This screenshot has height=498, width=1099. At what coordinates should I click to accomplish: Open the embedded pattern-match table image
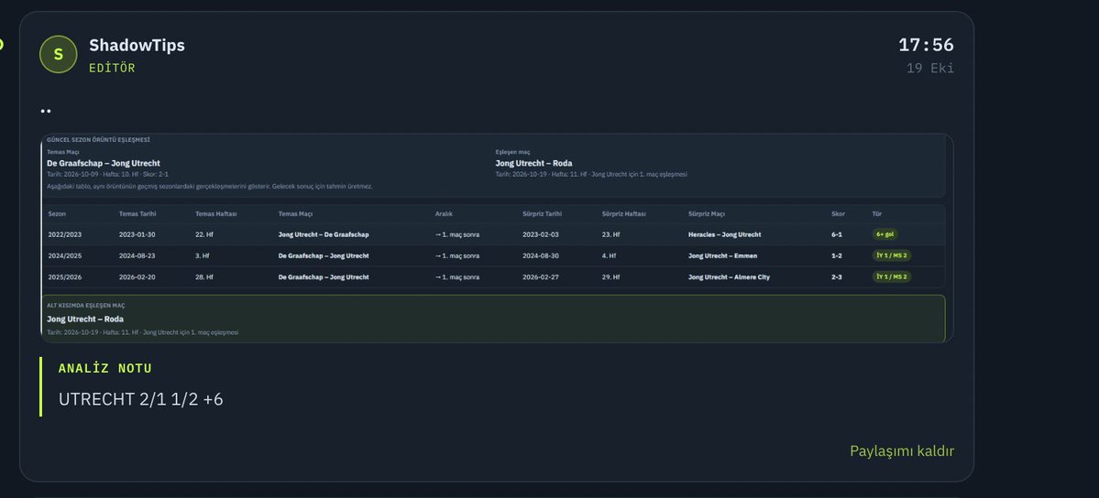pos(497,238)
